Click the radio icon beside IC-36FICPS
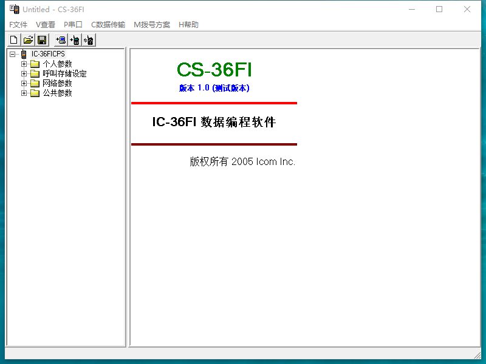The width and height of the screenshot is (486, 364). pos(24,55)
